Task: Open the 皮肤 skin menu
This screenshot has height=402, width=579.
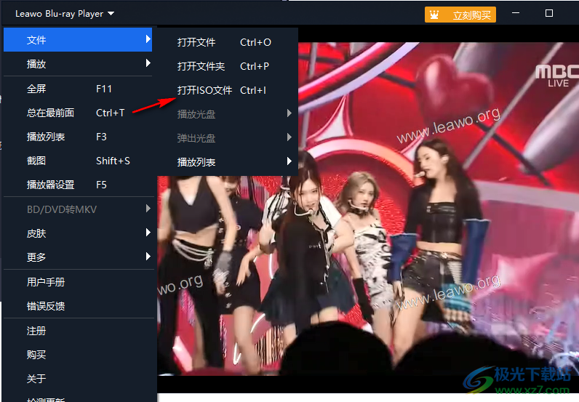Action: [78, 233]
